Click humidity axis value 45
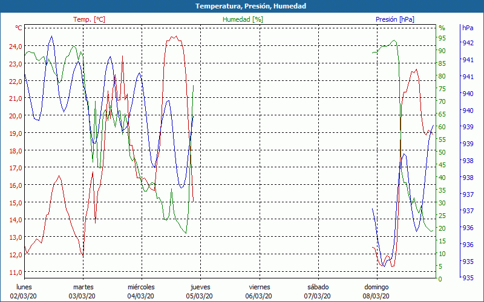 click(x=442, y=165)
